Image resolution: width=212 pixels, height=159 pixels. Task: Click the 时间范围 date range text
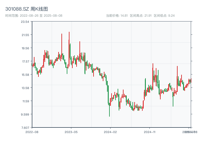point(34,16)
